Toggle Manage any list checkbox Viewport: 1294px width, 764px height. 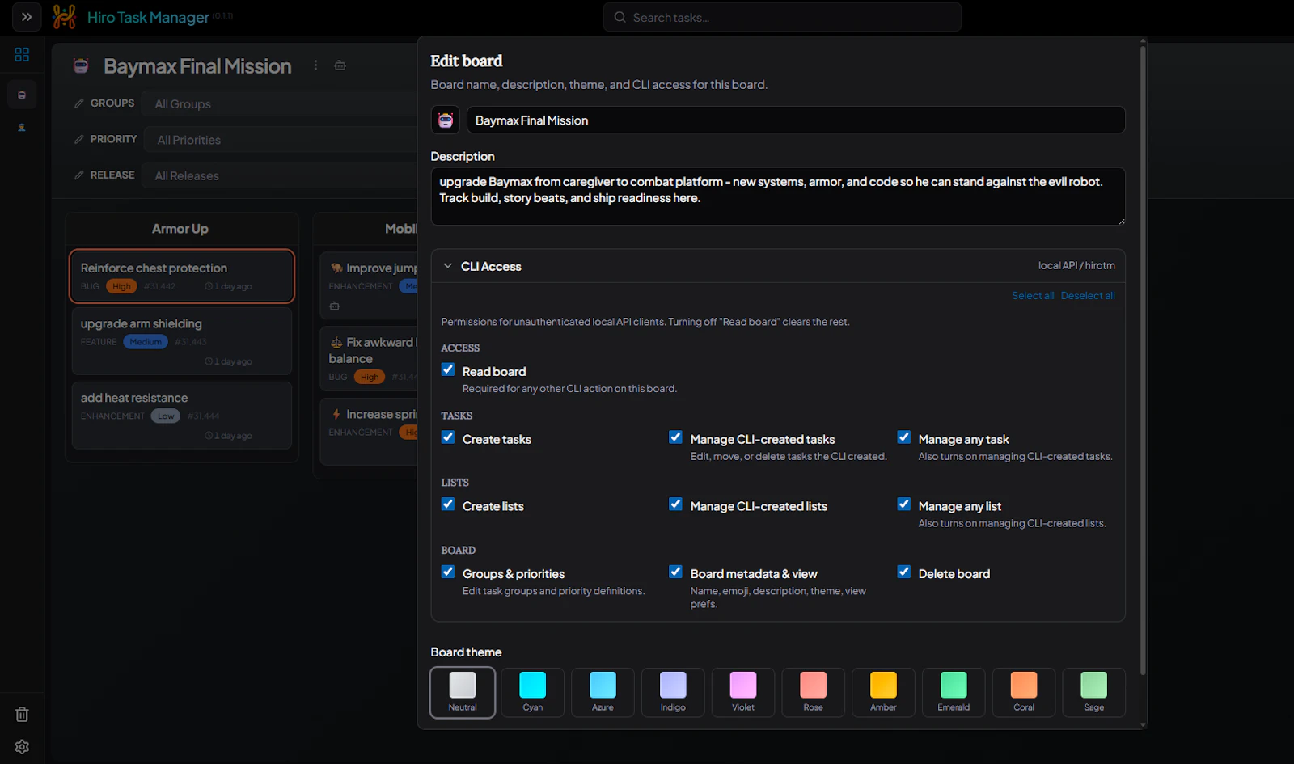(x=904, y=504)
